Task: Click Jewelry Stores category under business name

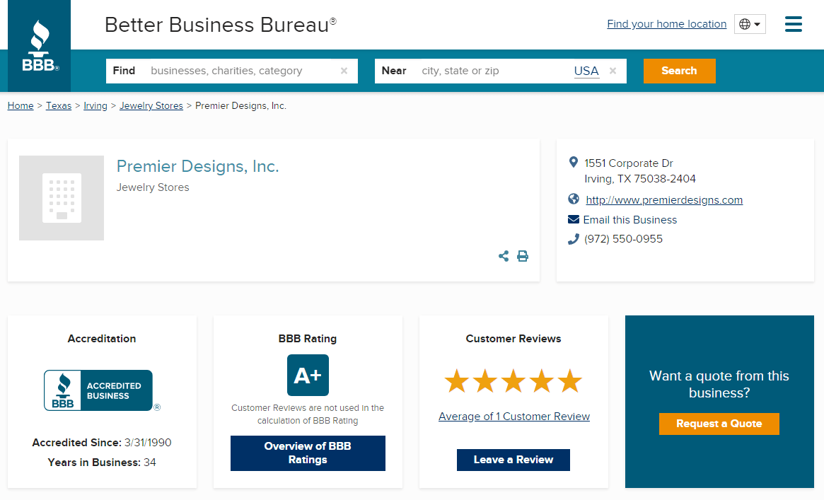Action: coord(152,187)
